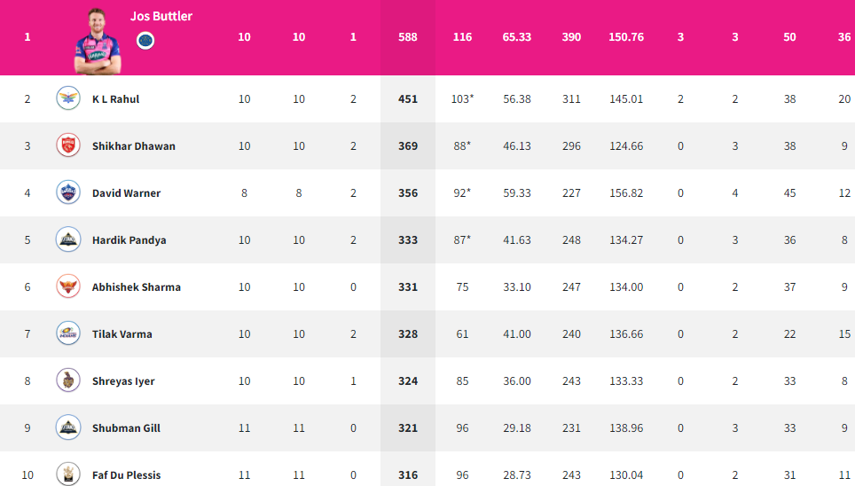Click the Gujarat Titans logo beside Shubman Gill

pos(68,427)
